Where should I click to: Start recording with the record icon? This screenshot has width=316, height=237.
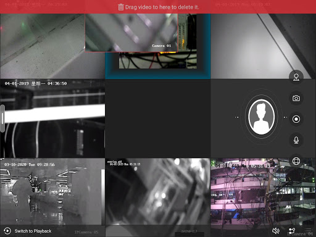pyautogui.click(x=296, y=119)
